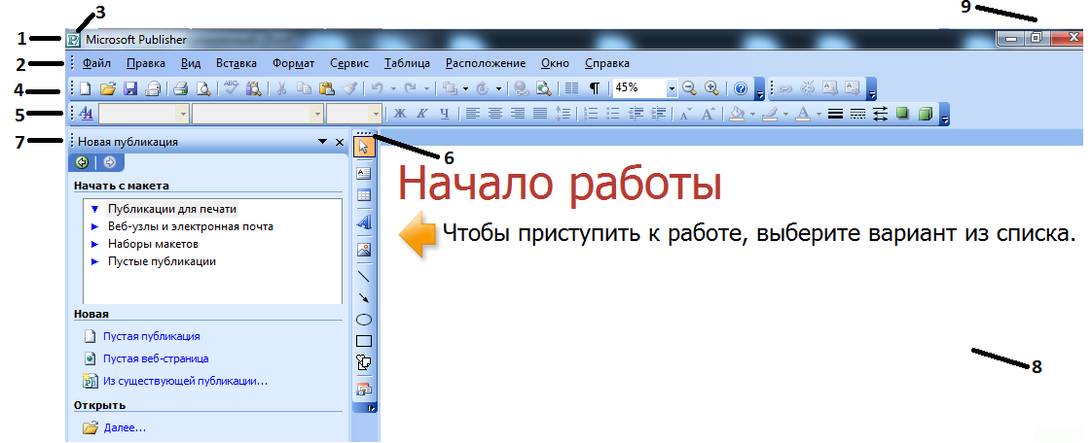The height and width of the screenshot is (443, 1092).
Task: Click the Cut scissors icon
Action: tap(282, 88)
